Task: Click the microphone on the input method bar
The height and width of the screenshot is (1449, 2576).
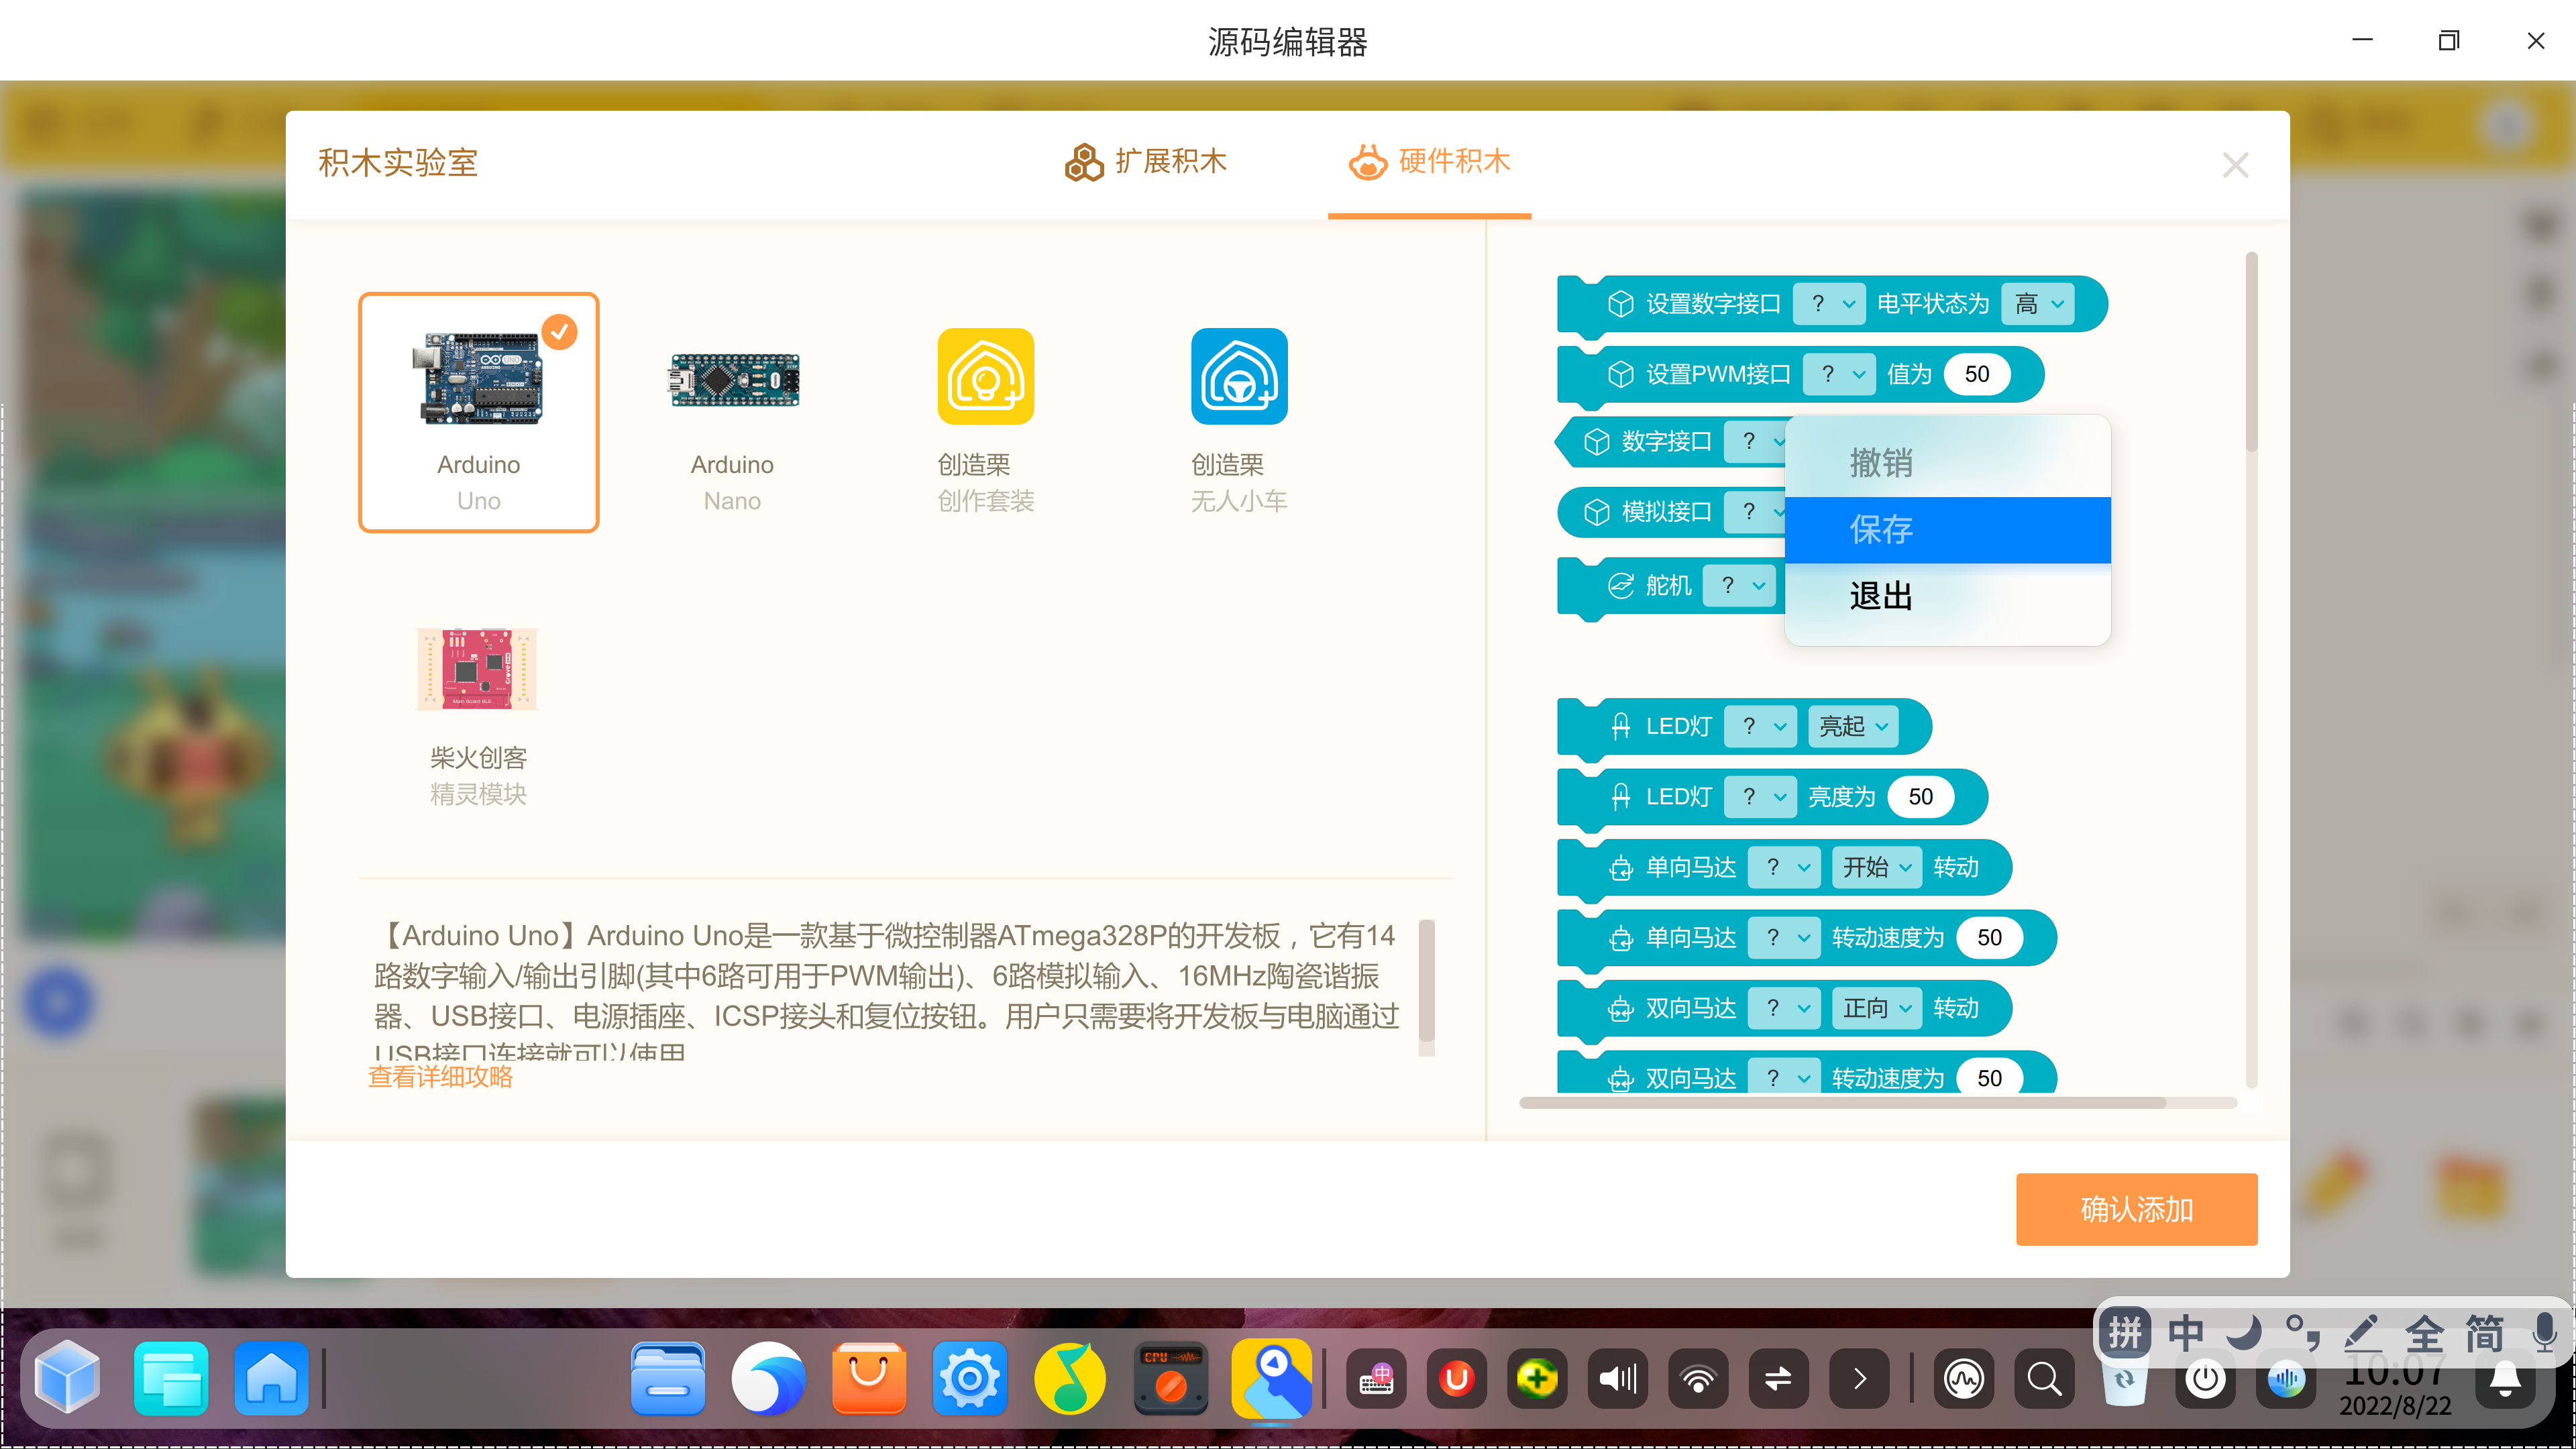Action: click(x=2544, y=1333)
